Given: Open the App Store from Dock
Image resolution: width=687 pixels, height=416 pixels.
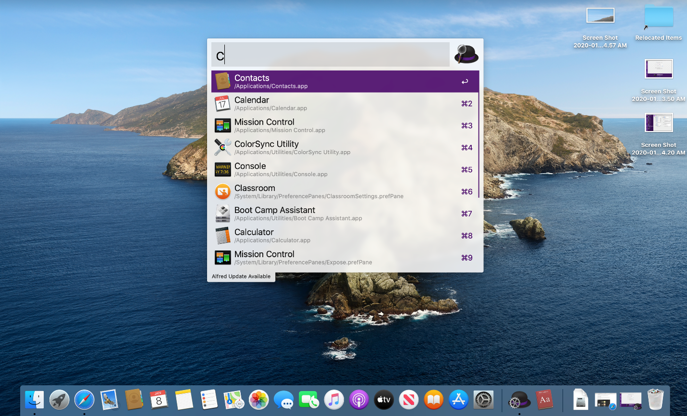Looking at the screenshot, I should (x=458, y=399).
